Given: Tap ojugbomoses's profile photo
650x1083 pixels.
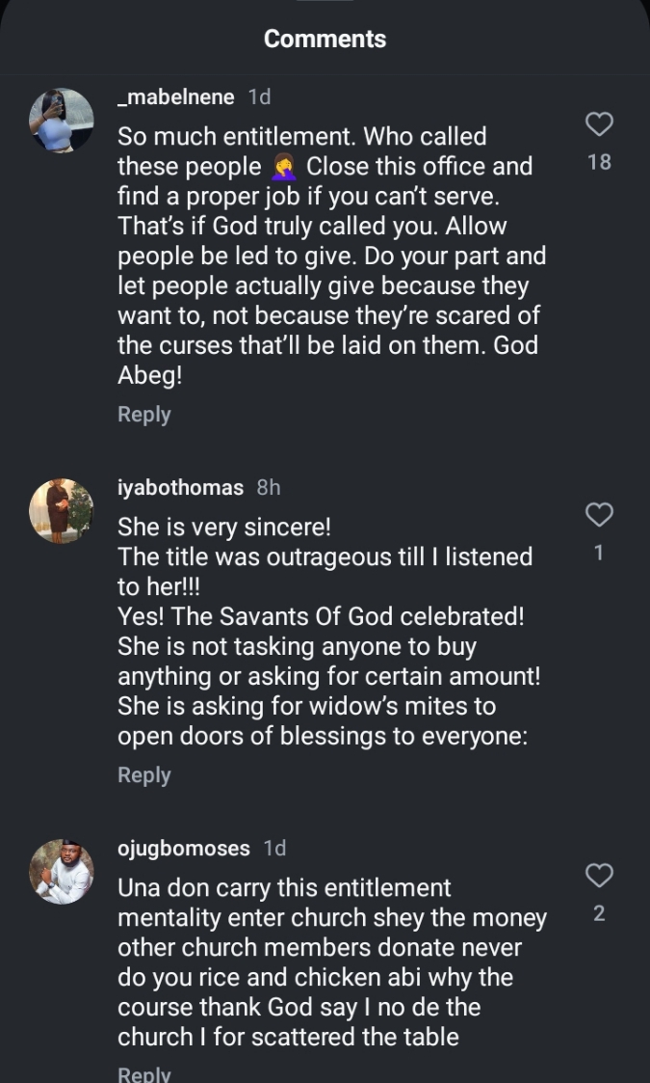Looking at the screenshot, I should pos(62,872).
